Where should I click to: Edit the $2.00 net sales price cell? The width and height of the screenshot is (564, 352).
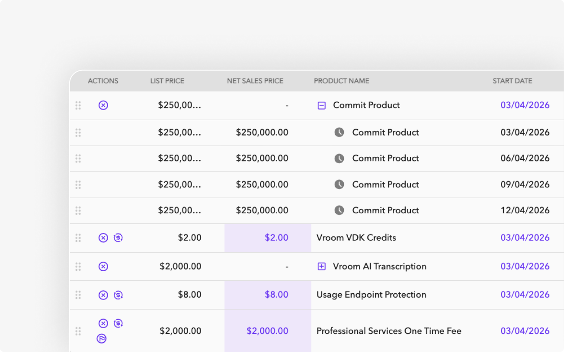(x=268, y=238)
